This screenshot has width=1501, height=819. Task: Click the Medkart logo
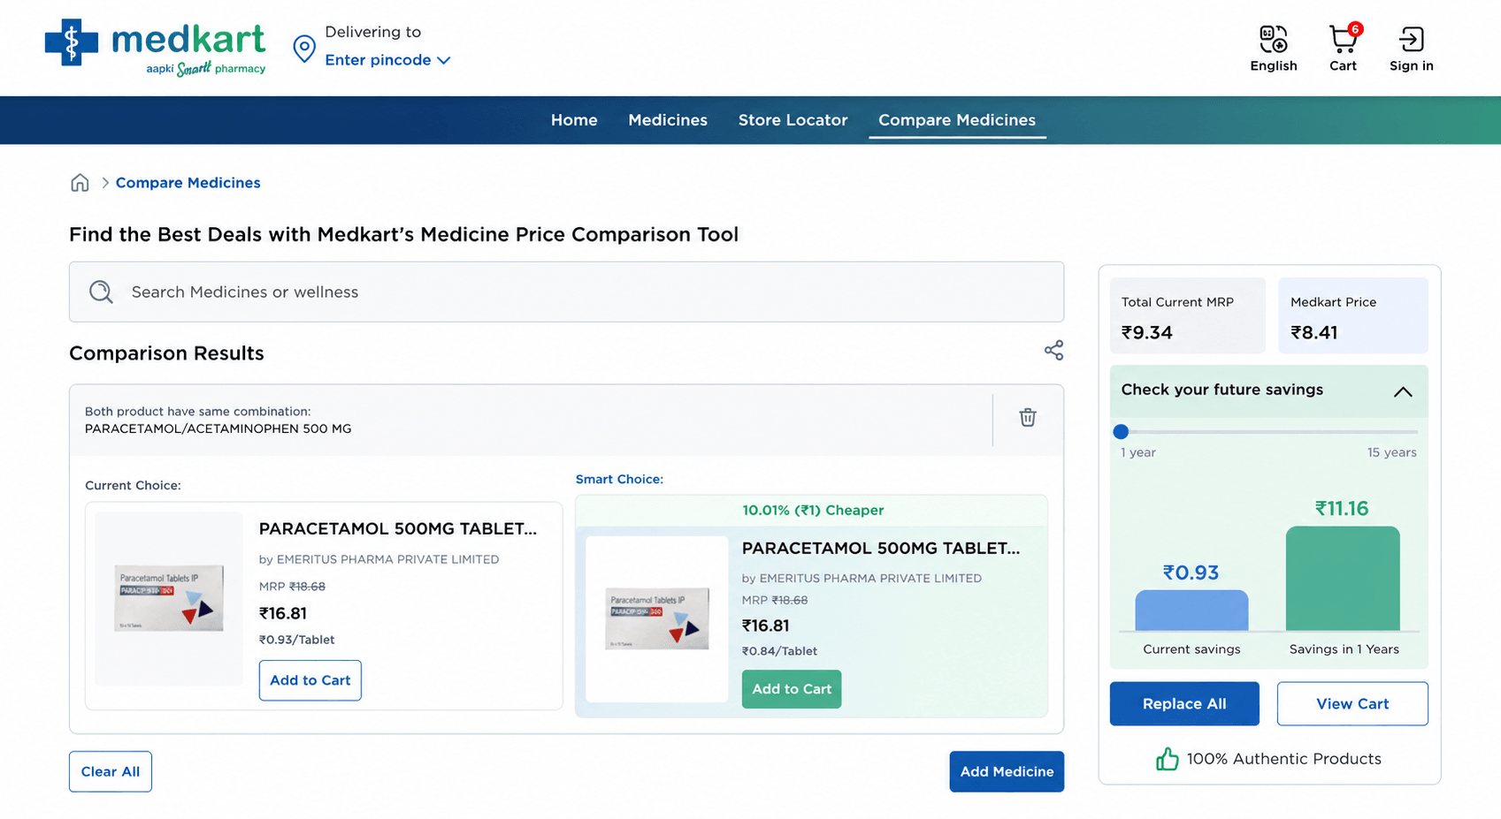tap(155, 48)
